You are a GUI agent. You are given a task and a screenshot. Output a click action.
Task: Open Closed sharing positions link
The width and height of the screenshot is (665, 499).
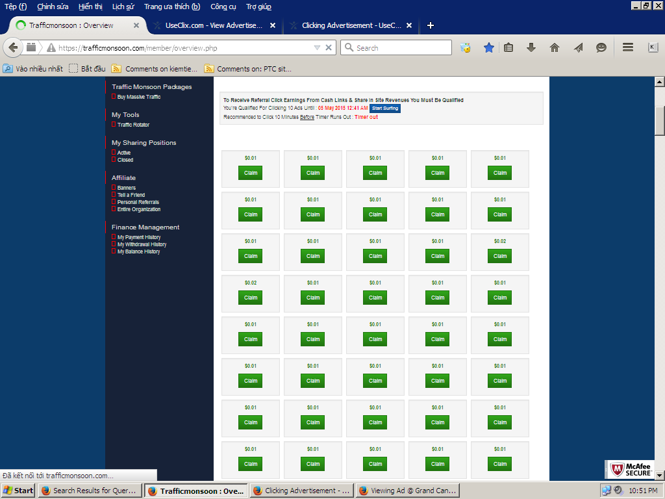(x=125, y=160)
